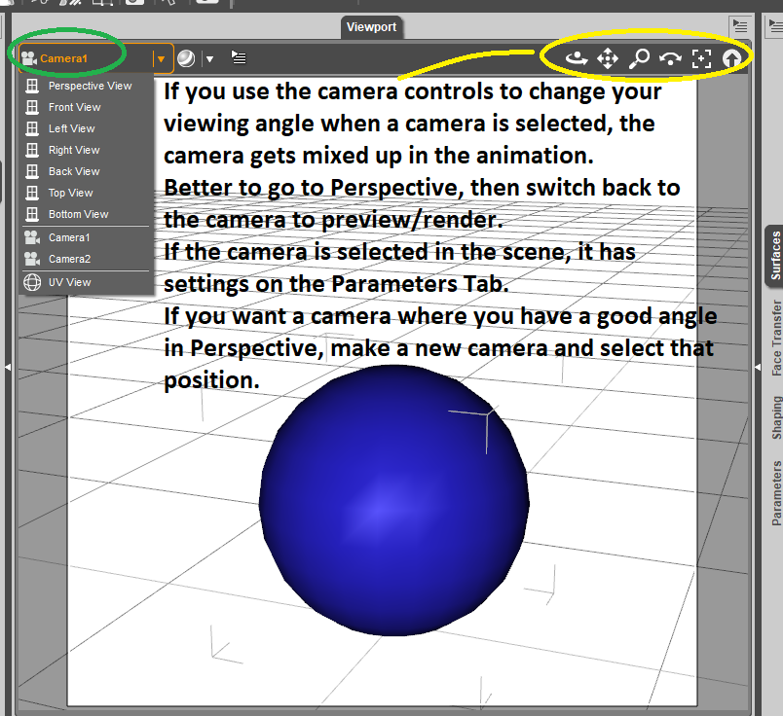Open the Surfaces side tab

tap(774, 256)
